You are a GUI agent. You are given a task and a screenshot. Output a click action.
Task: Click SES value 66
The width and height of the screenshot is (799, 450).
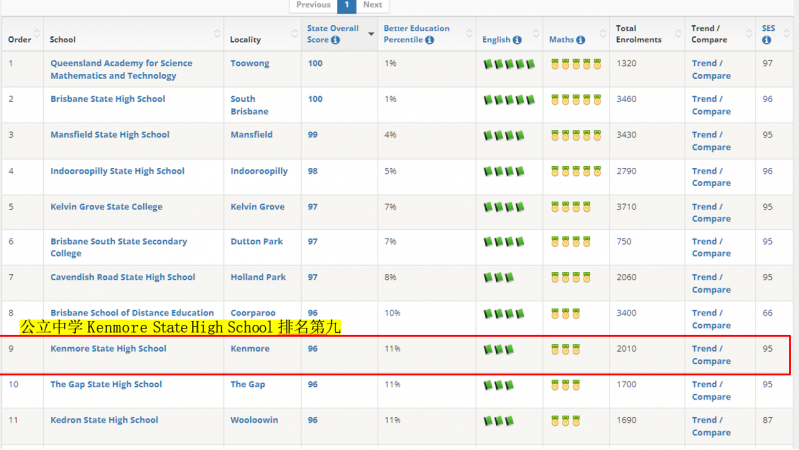point(768,313)
